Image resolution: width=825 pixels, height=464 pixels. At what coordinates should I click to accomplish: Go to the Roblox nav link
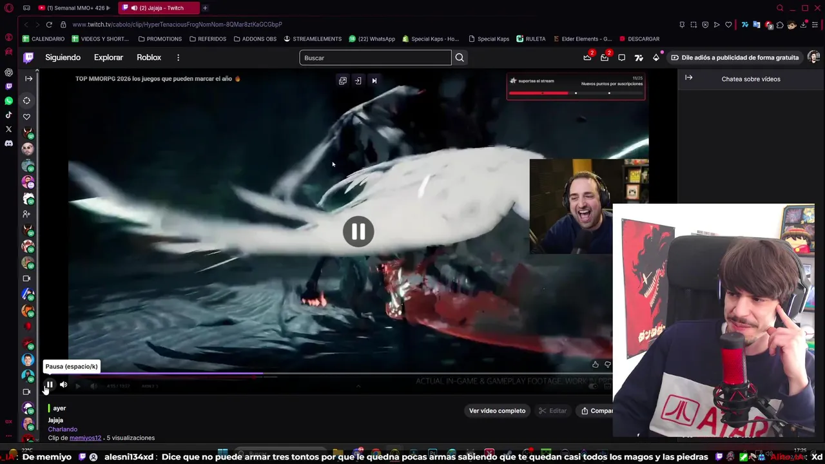[149, 57]
